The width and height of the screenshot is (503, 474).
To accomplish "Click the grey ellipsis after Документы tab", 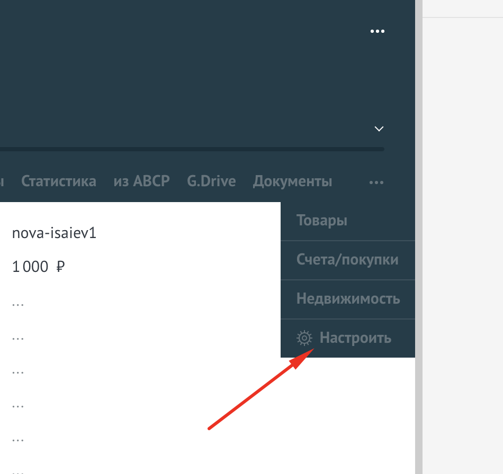I will [376, 183].
